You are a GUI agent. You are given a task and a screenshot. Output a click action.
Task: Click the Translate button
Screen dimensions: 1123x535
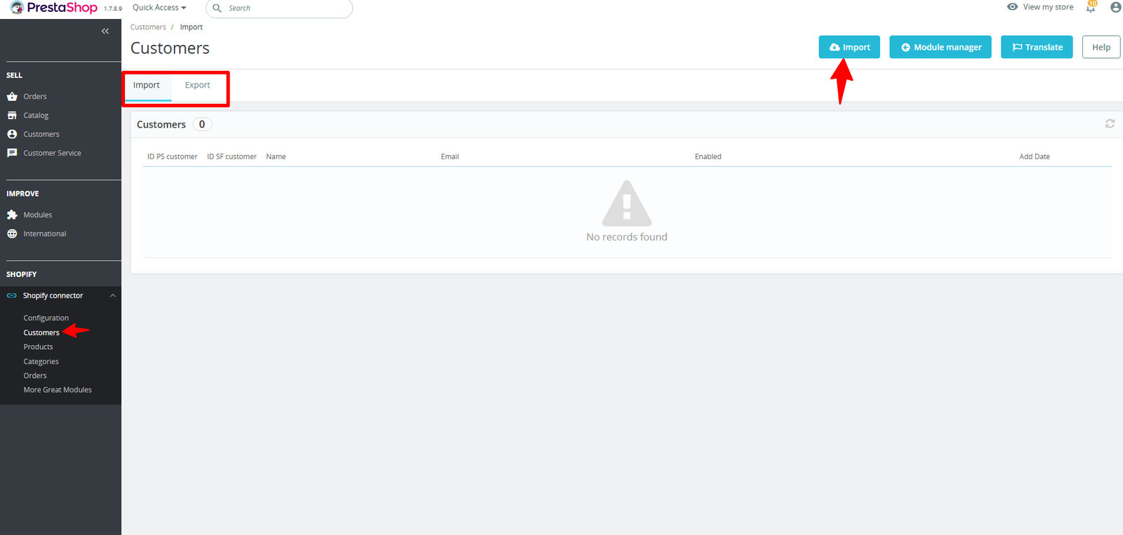[1037, 47]
